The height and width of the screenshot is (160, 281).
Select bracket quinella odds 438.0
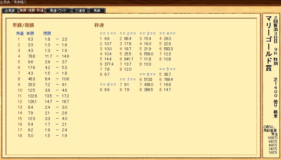(x=149, y=85)
